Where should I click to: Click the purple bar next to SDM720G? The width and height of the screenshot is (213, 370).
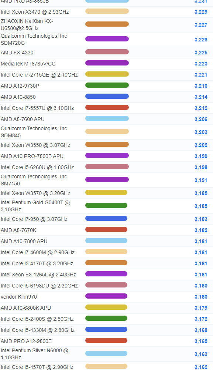pos(107,39)
